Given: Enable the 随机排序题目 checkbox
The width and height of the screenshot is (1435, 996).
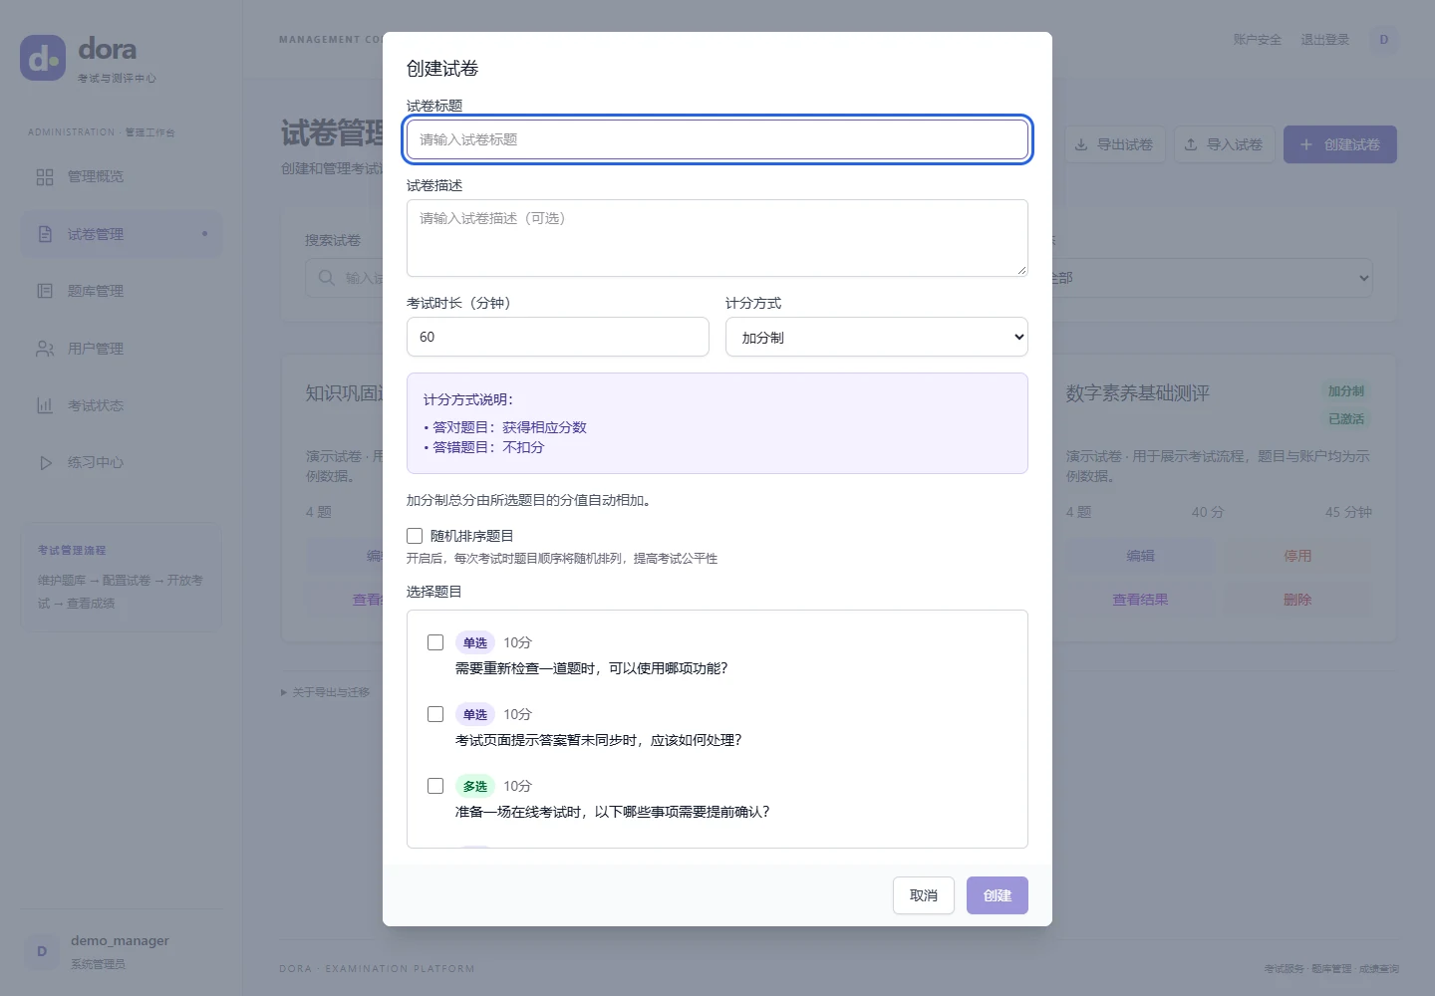Looking at the screenshot, I should pyautogui.click(x=415, y=536).
